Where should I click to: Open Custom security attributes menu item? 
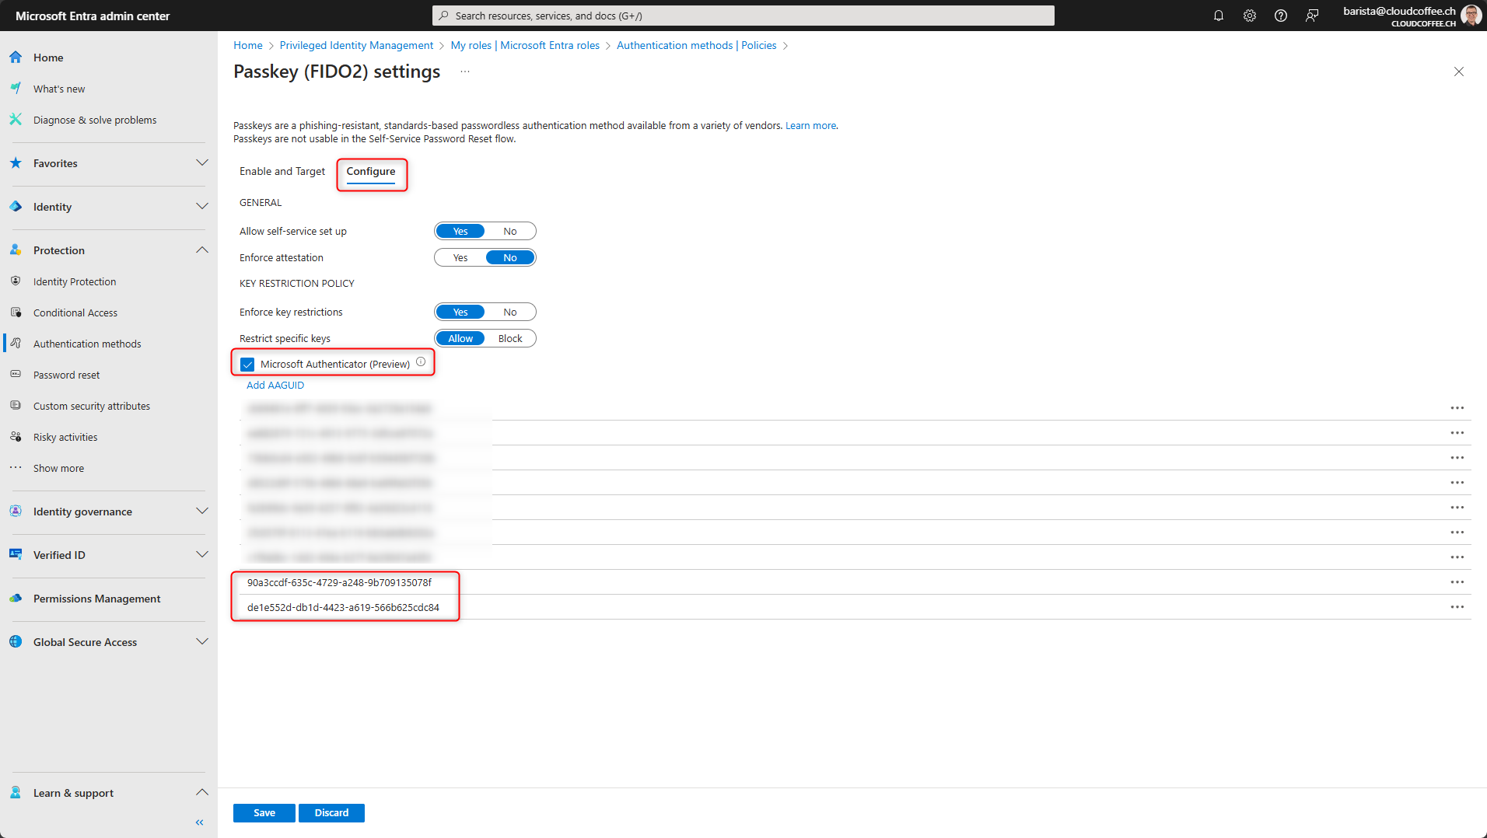(92, 406)
